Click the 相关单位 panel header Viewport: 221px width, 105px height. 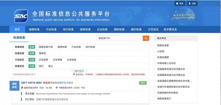coord(176,38)
